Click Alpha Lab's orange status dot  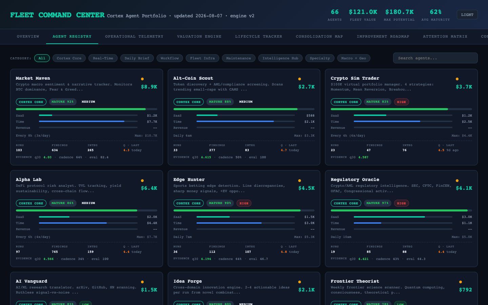click(x=142, y=181)
